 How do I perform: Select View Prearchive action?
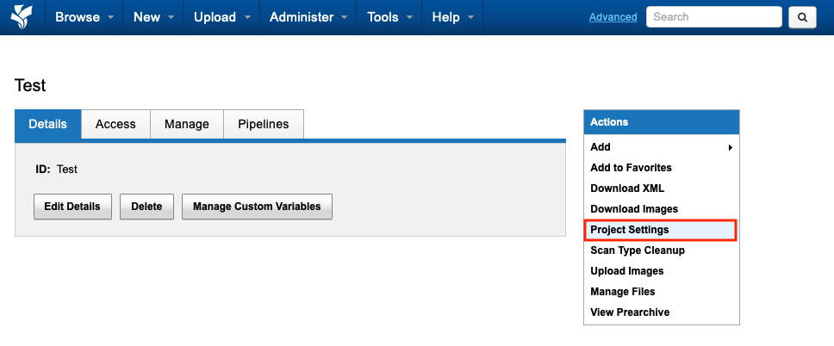[x=630, y=312]
